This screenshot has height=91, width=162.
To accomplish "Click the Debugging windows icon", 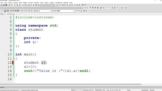I will (83, 5).
